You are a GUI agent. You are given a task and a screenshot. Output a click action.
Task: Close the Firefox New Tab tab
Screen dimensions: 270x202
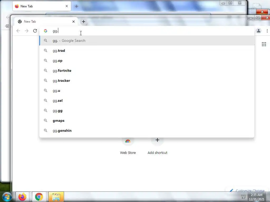pos(67,6)
